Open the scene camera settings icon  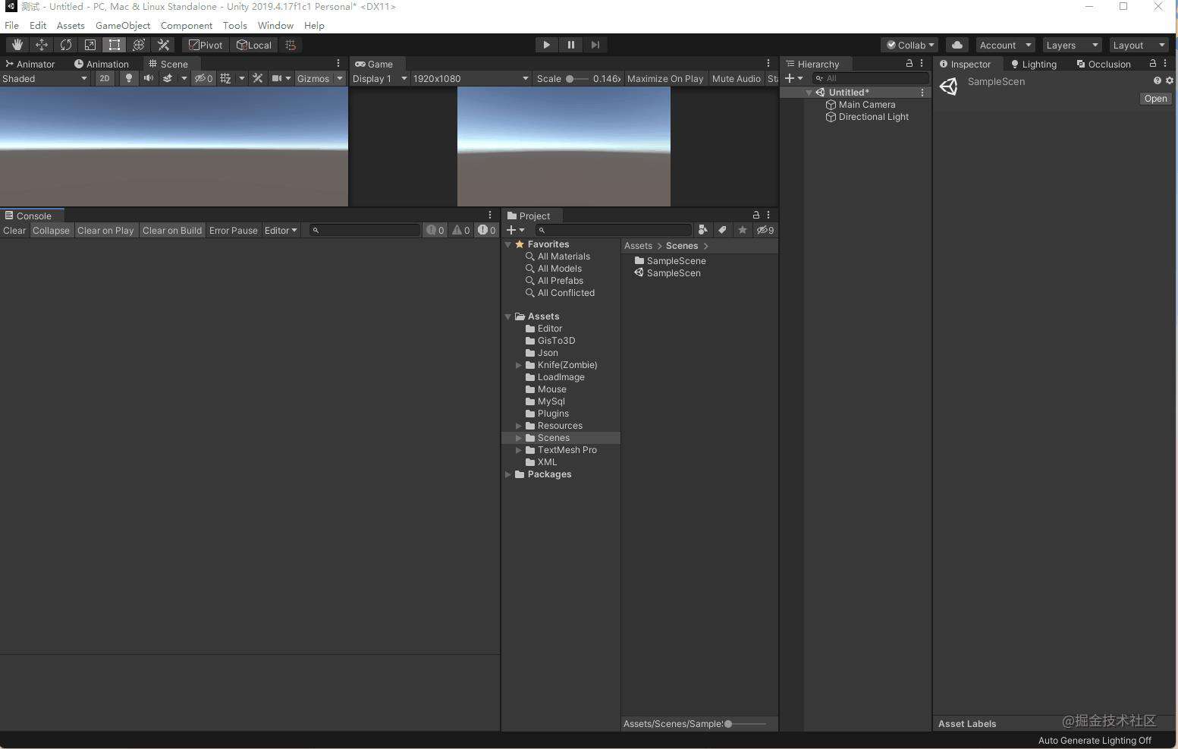click(277, 78)
